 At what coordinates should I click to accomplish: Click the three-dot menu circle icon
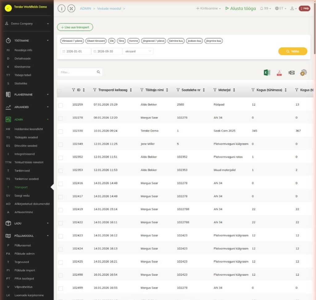61,8
